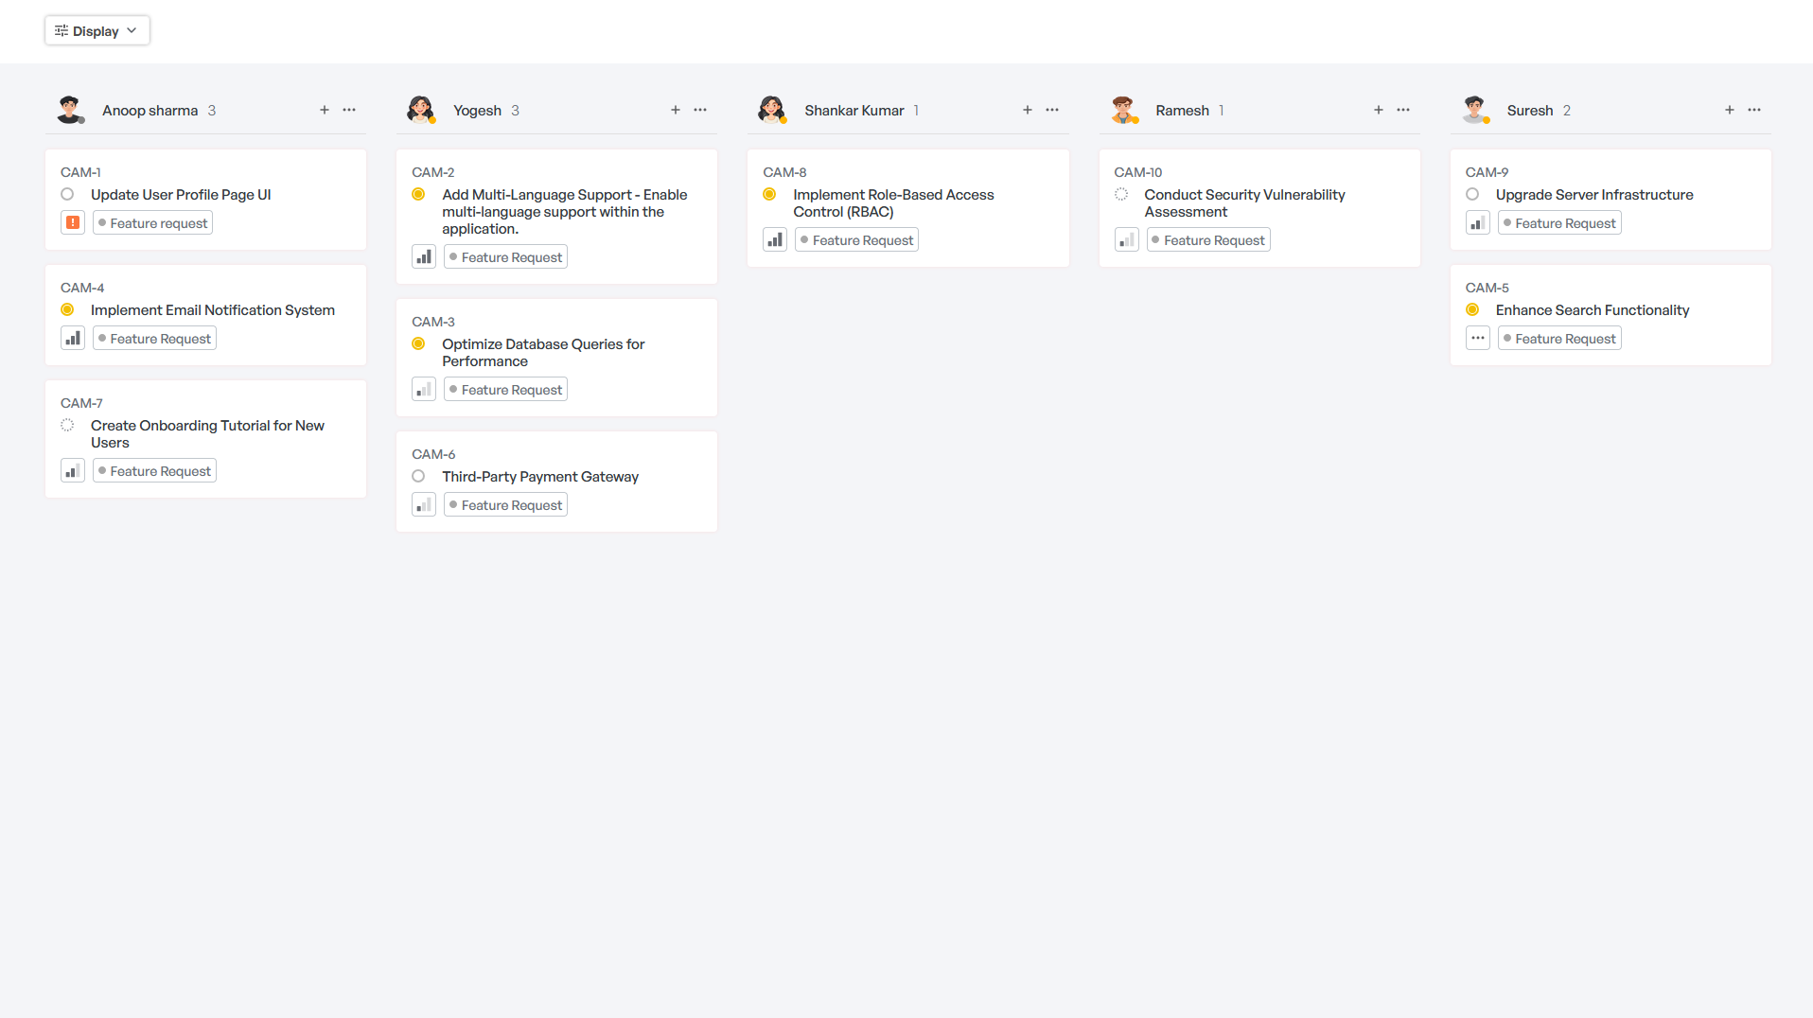This screenshot has width=1813, height=1018.
Task: Open more options for Anoop sharma column
Action: [349, 110]
